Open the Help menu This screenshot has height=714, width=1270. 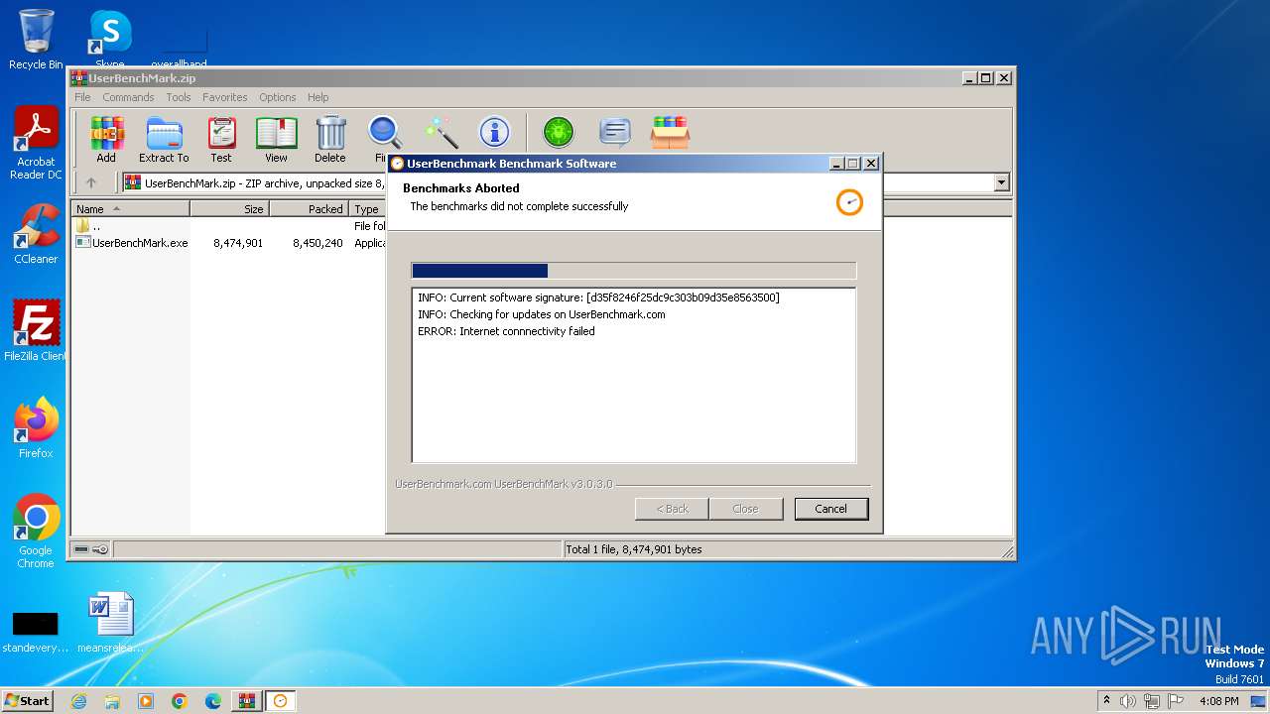[318, 97]
